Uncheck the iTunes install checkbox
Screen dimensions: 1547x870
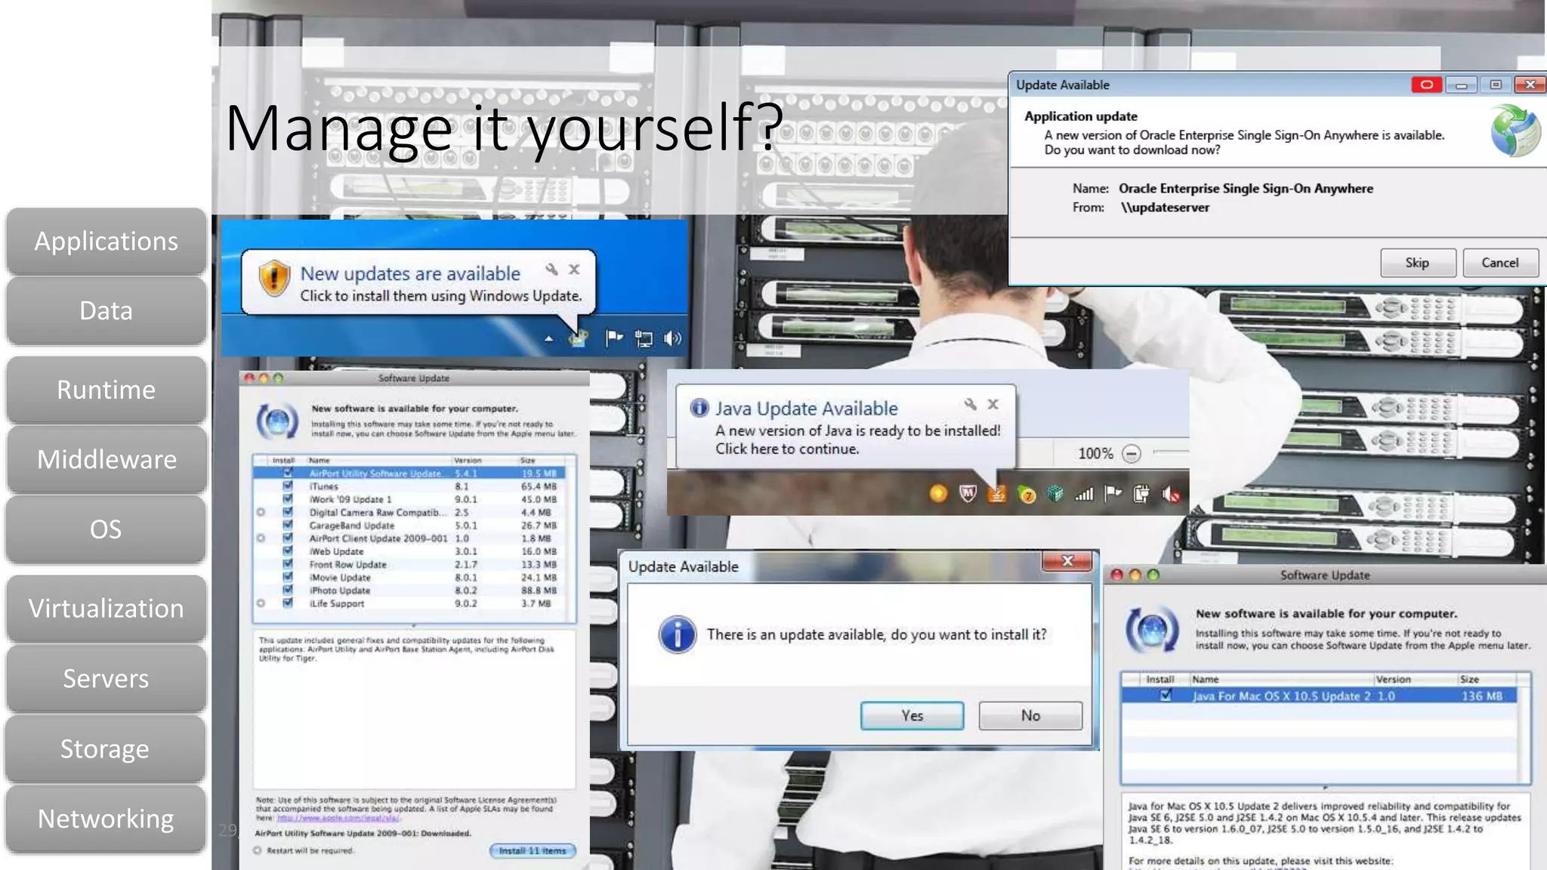(x=287, y=486)
